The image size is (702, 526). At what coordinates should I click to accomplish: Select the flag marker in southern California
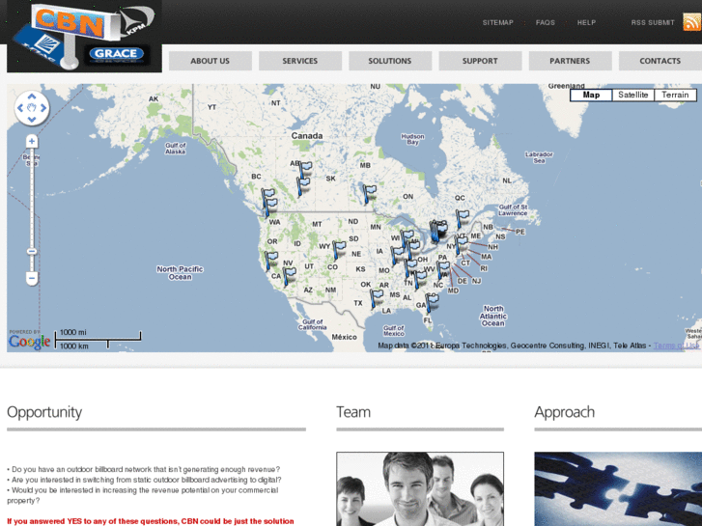click(289, 277)
